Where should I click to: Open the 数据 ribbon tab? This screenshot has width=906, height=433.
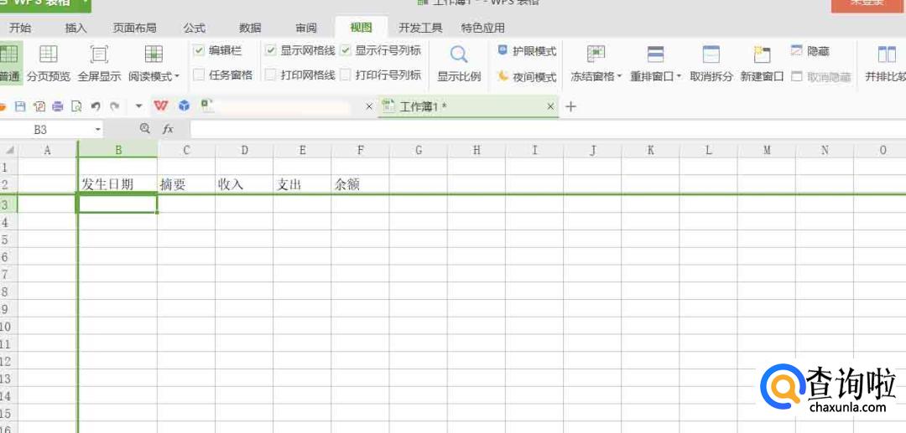250,28
